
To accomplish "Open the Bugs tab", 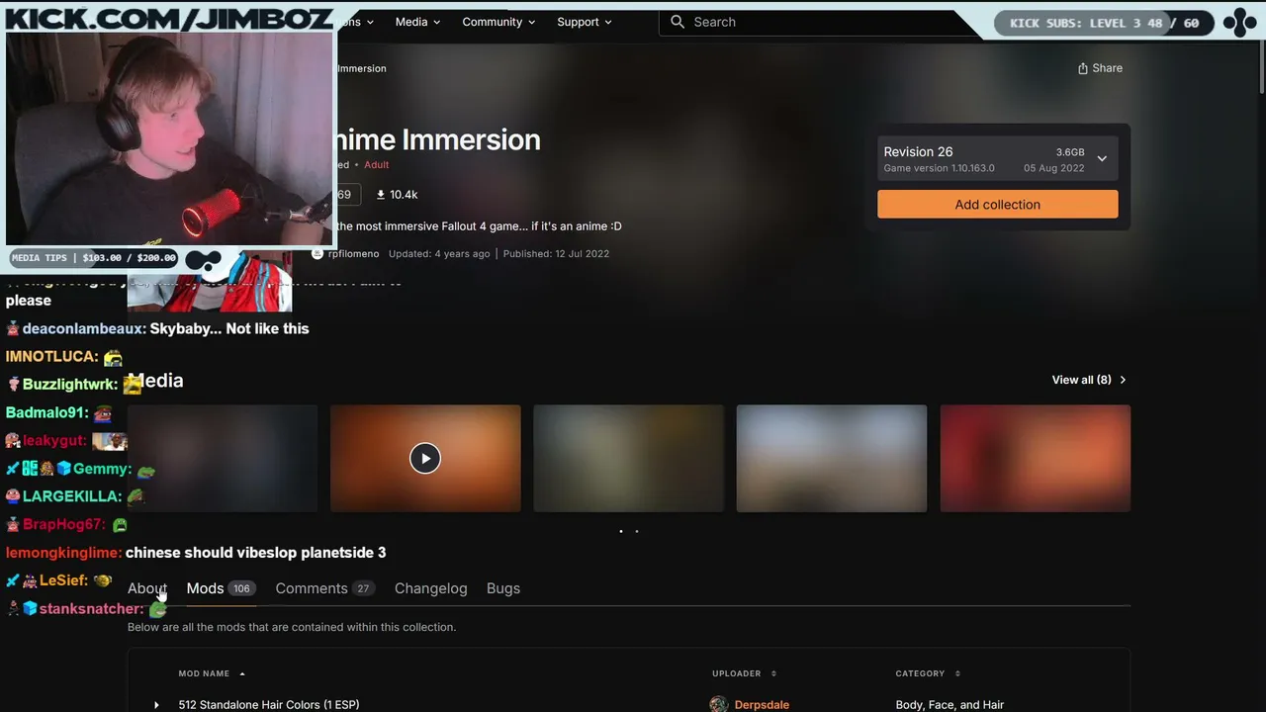I will (x=503, y=588).
